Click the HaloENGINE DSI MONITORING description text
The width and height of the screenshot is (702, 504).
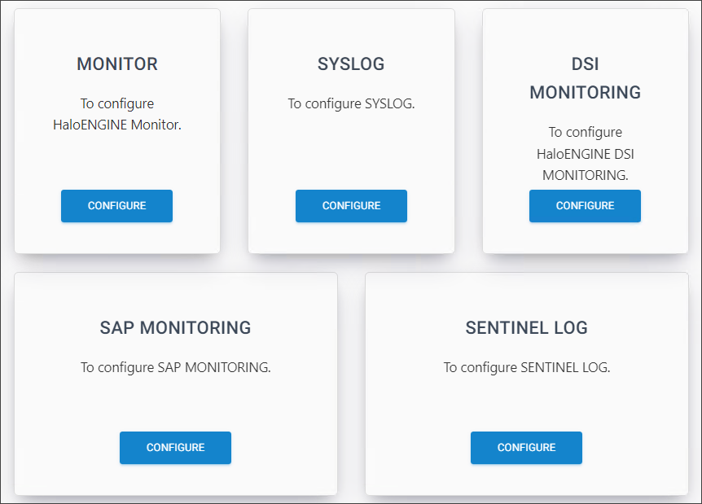[585, 154]
